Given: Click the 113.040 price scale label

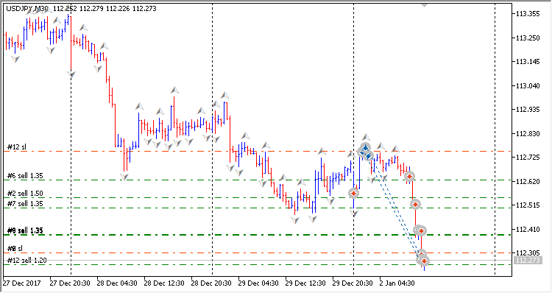Looking at the screenshot, I should tap(528, 86).
